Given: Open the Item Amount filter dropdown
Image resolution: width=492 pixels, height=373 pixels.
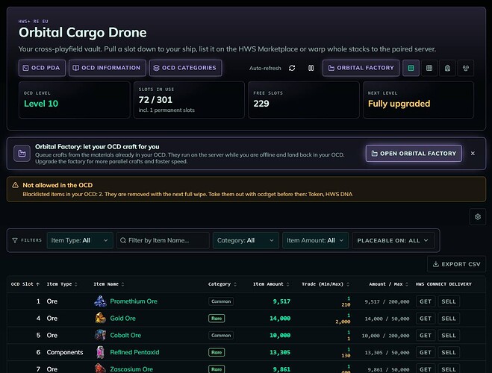Looking at the screenshot, I should 315,240.
